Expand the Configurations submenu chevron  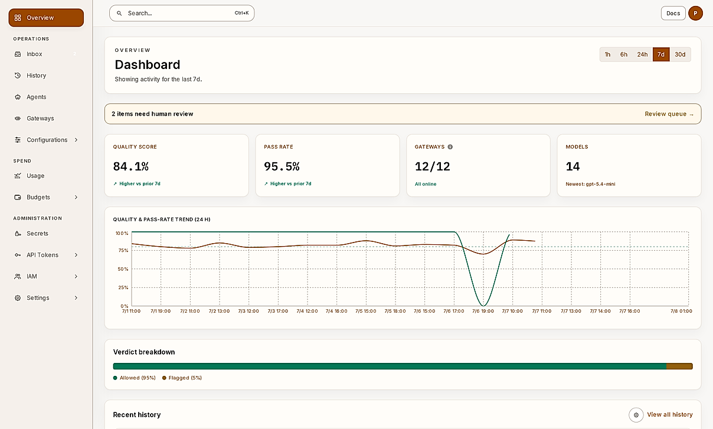(x=76, y=140)
